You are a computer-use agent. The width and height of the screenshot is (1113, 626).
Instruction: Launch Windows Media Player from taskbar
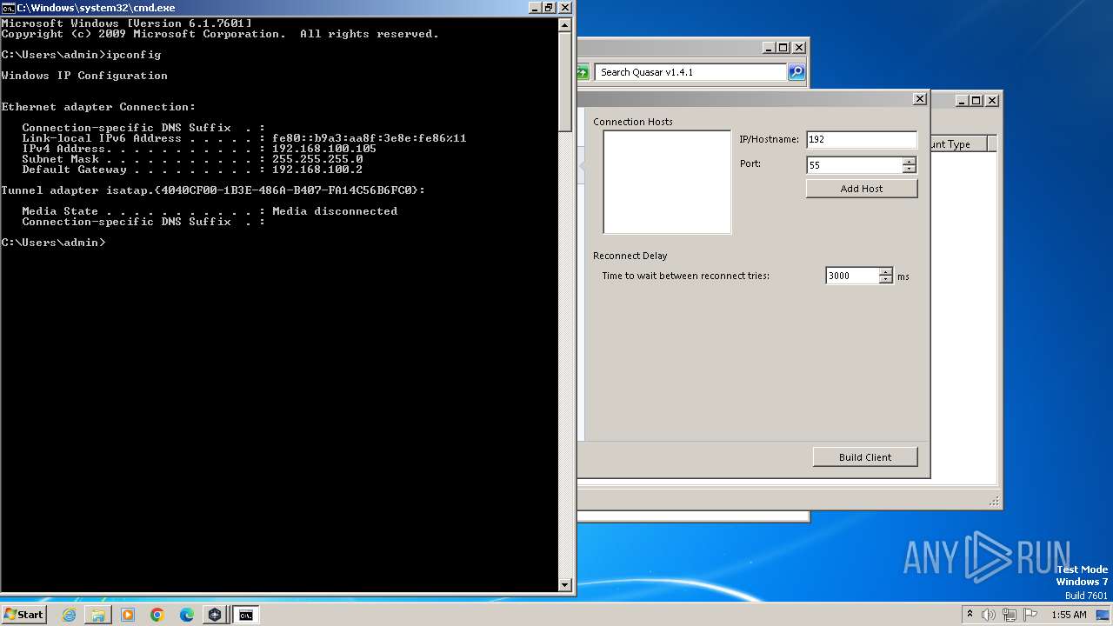pyautogui.click(x=128, y=615)
